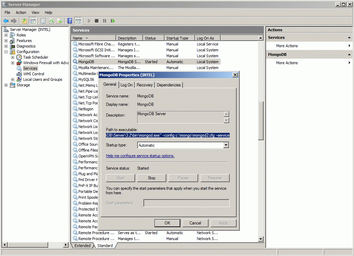Click the Path to executable field
Screen dimensions: 354x256
[168, 135]
